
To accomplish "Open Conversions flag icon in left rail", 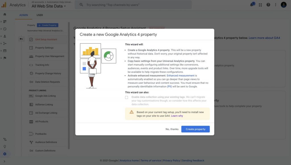I will tap(5, 58).
